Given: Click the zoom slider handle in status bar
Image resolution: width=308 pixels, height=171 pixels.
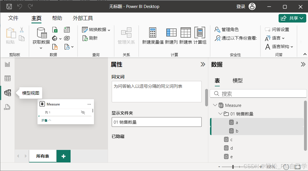Looking at the screenshot, I should click(x=233, y=167).
